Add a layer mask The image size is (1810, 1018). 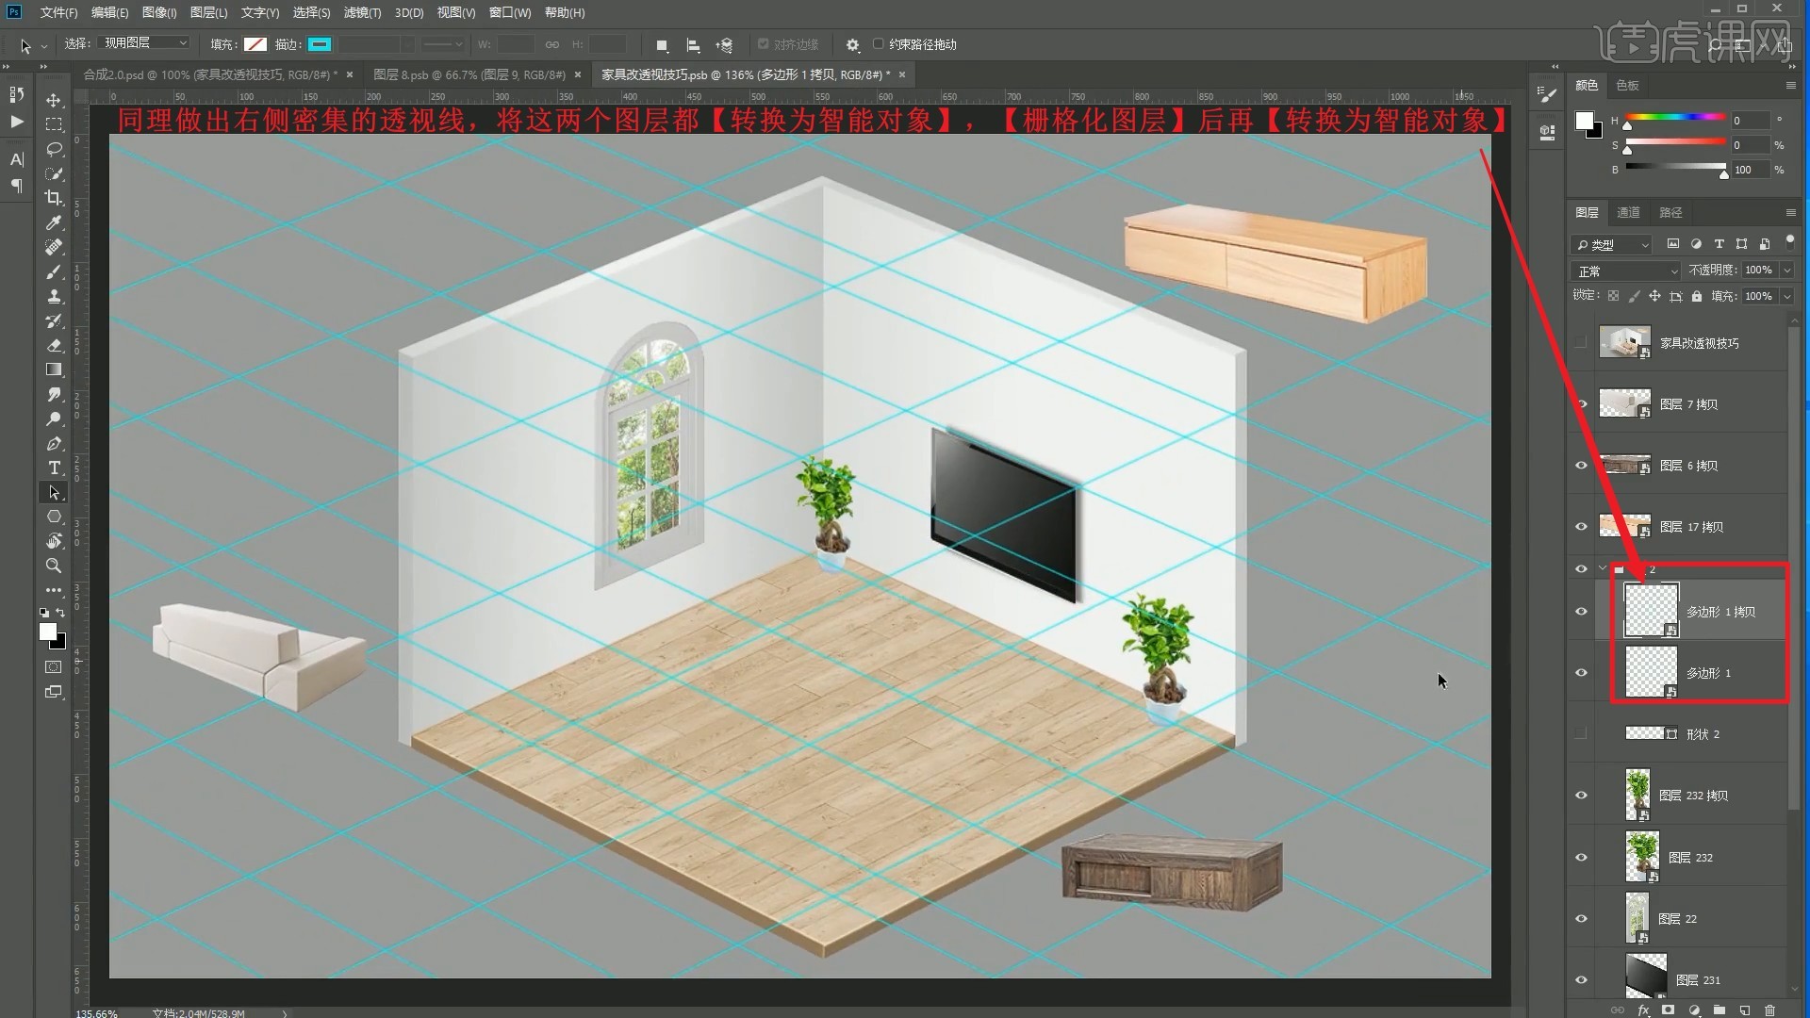(x=1668, y=1010)
